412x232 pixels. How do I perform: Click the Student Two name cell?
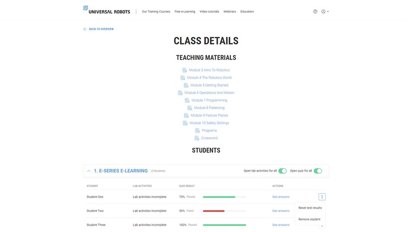(95, 211)
